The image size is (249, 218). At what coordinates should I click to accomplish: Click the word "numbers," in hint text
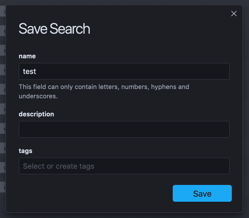pyautogui.click(x=135, y=87)
